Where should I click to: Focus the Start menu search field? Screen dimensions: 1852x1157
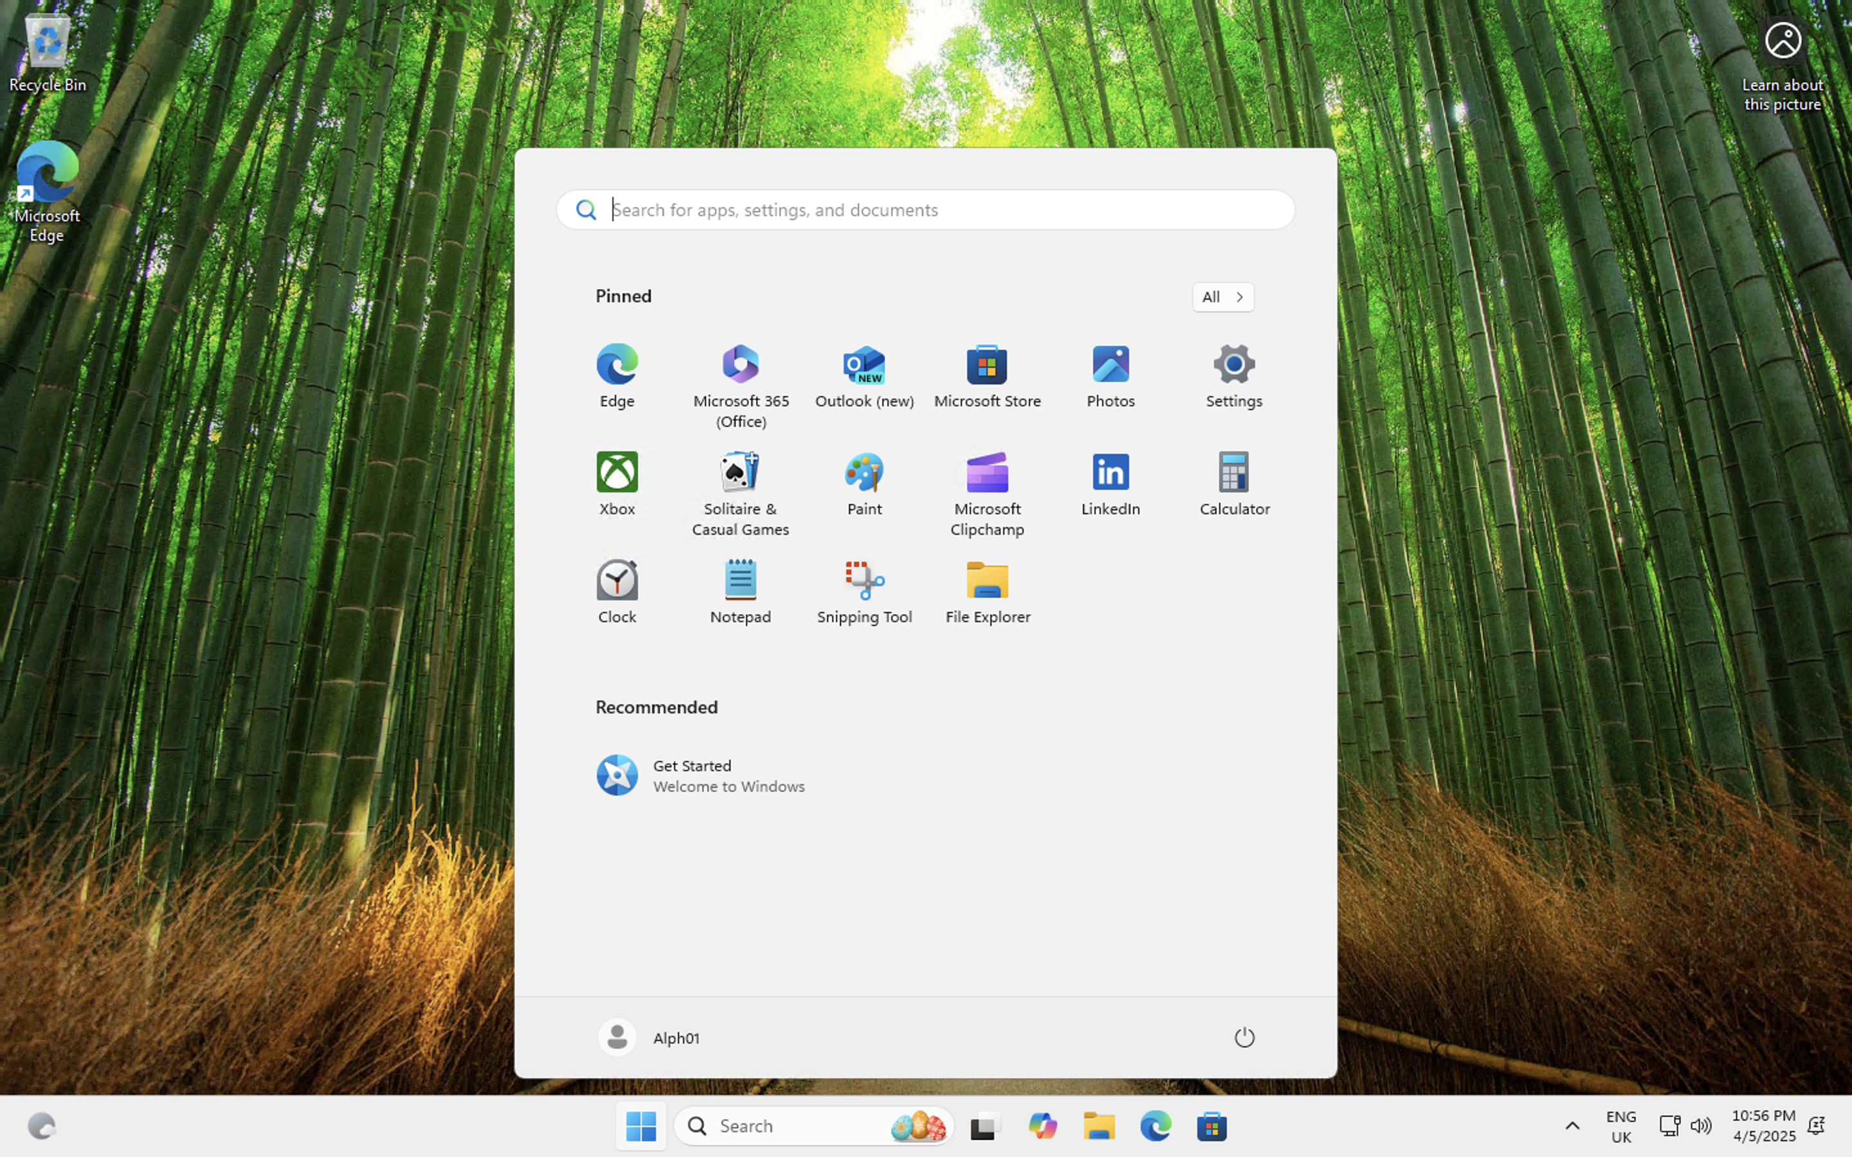(925, 210)
